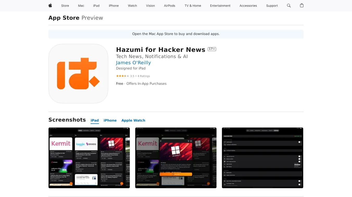Open the Entertainment menu
The width and height of the screenshot is (352, 197).
pos(220,6)
